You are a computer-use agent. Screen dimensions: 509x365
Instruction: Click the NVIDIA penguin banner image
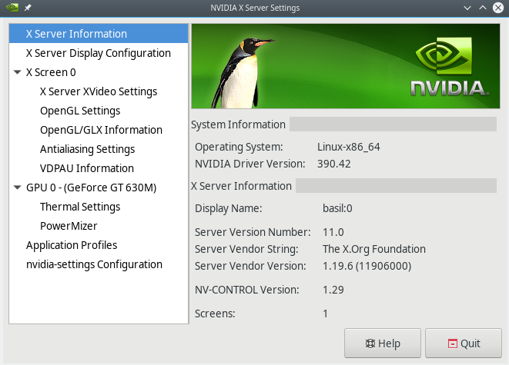[x=343, y=69]
